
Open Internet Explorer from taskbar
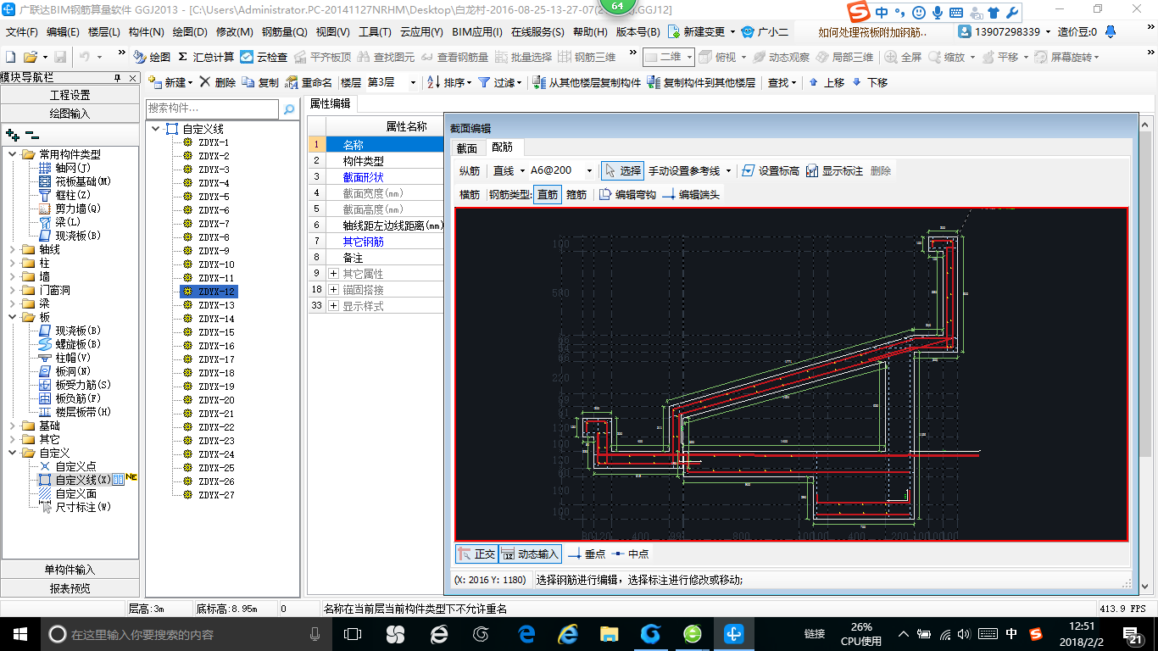tap(568, 633)
